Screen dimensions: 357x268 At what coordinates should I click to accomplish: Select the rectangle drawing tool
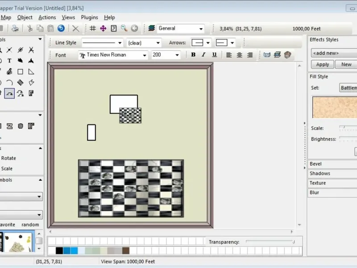[20, 72]
